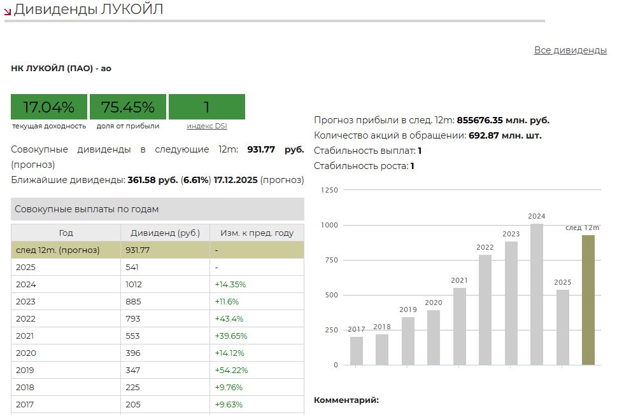Click the green 75.45% profit share badge
The height and width of the screenshot is (415, 638).
128,107
